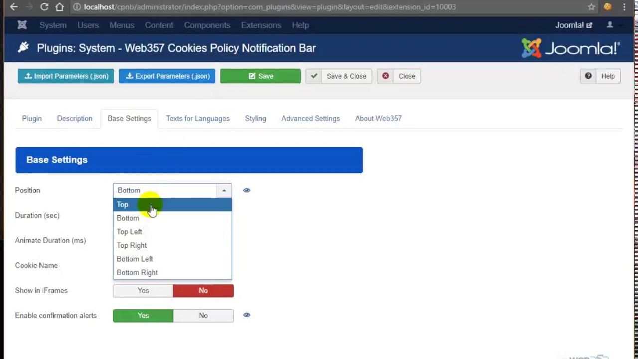This screenshot has width=638, height=359.
Task: Set Show in iFrames to Yes
Action: [x=143, y=290]
